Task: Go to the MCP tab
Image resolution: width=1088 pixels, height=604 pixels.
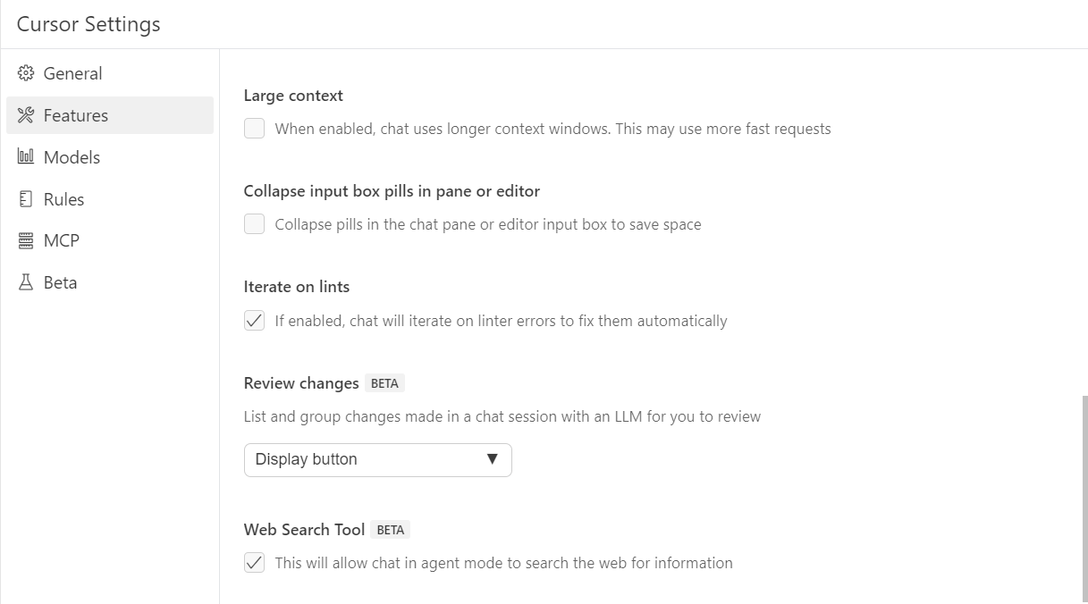Action: coord(62,240)
